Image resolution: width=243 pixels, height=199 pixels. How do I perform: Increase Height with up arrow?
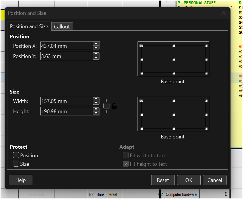point(96,109)
